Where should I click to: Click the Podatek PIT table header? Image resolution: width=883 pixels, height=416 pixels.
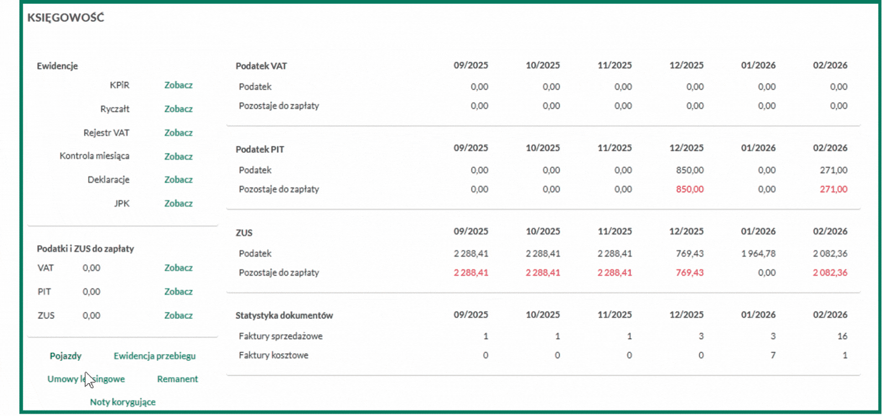point(260,149)
